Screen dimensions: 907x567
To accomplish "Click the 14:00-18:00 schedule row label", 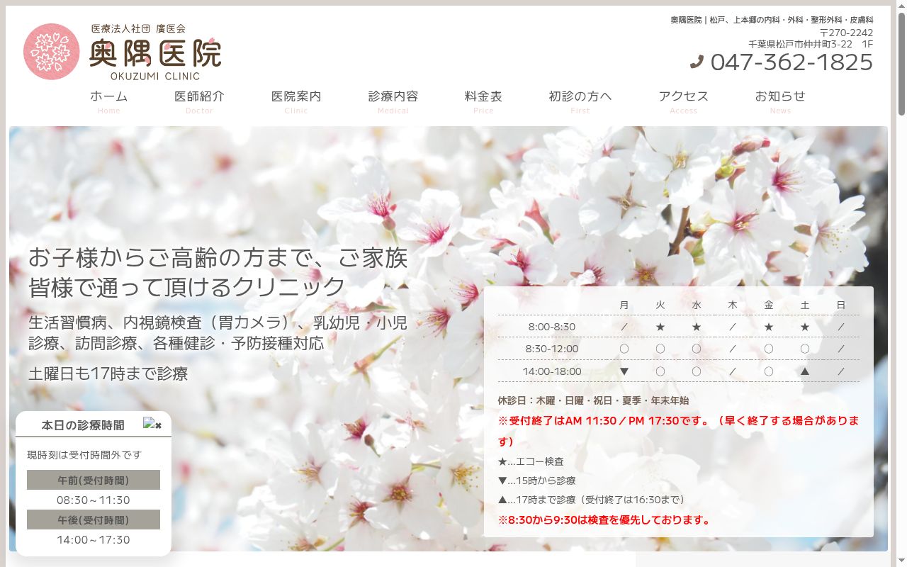I will point(552,371).
